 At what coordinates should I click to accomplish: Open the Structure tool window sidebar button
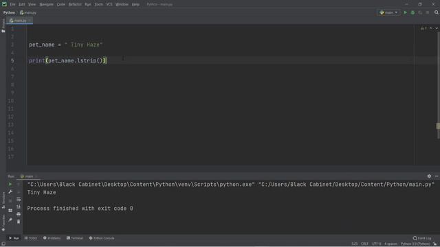coord(3,200)
